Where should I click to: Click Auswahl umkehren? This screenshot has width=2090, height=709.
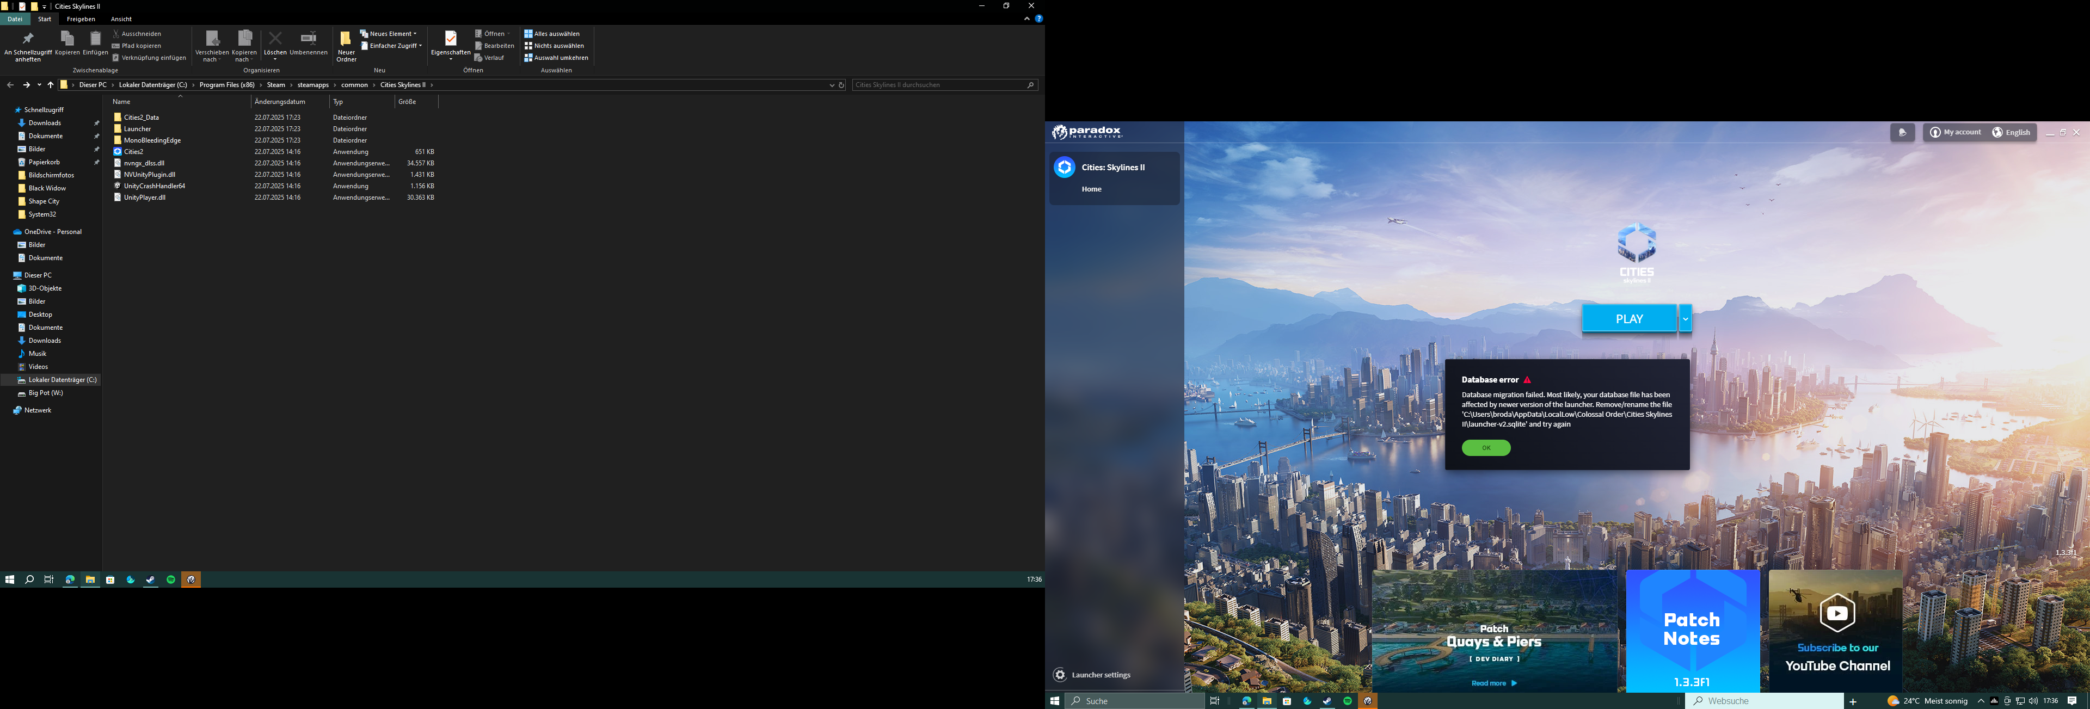coord(557,58)
